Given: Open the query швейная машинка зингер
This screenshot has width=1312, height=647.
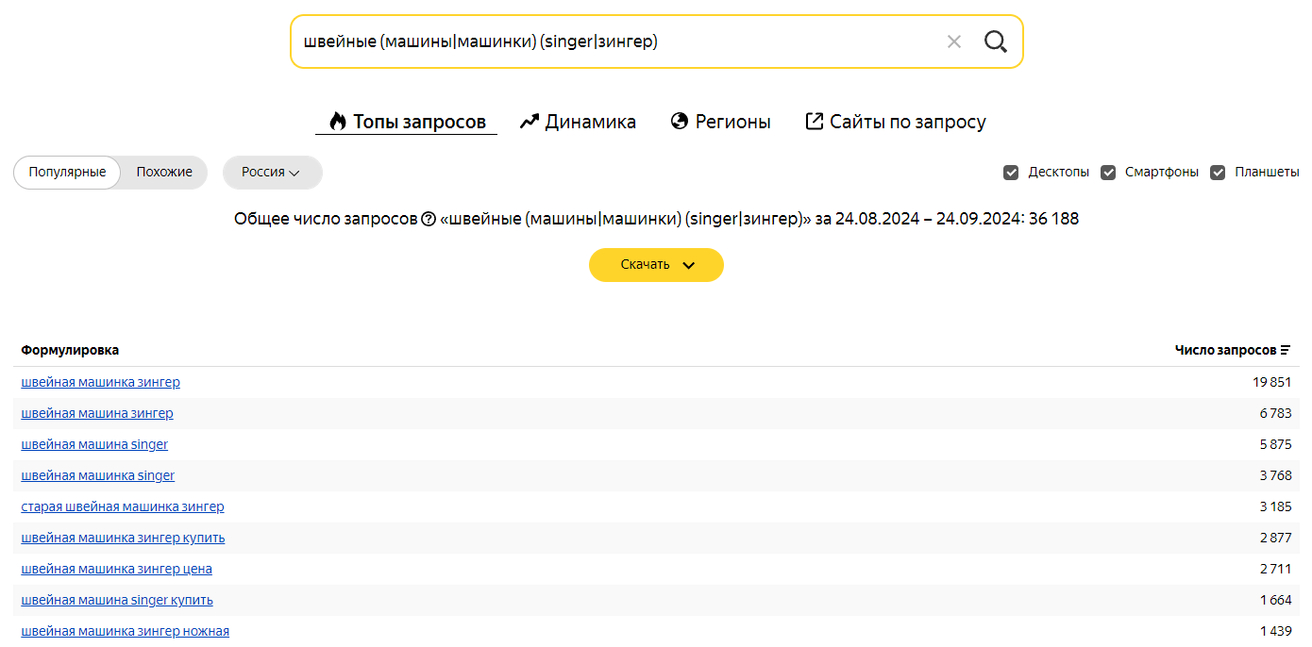Looking at the screenshot, I should (101, 382).
